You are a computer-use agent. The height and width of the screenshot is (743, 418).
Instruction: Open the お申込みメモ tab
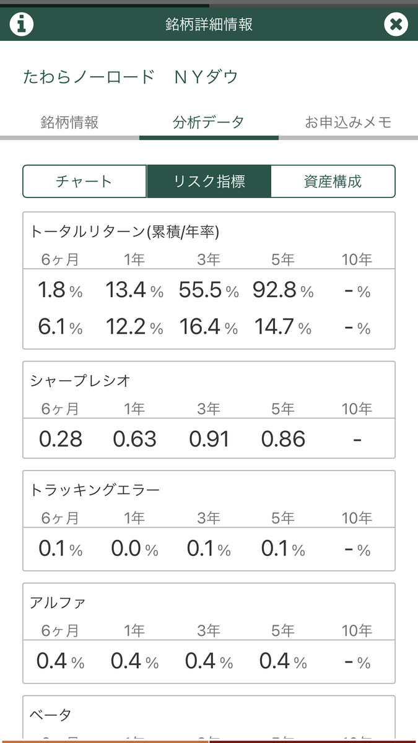click(x=348, y=122)
